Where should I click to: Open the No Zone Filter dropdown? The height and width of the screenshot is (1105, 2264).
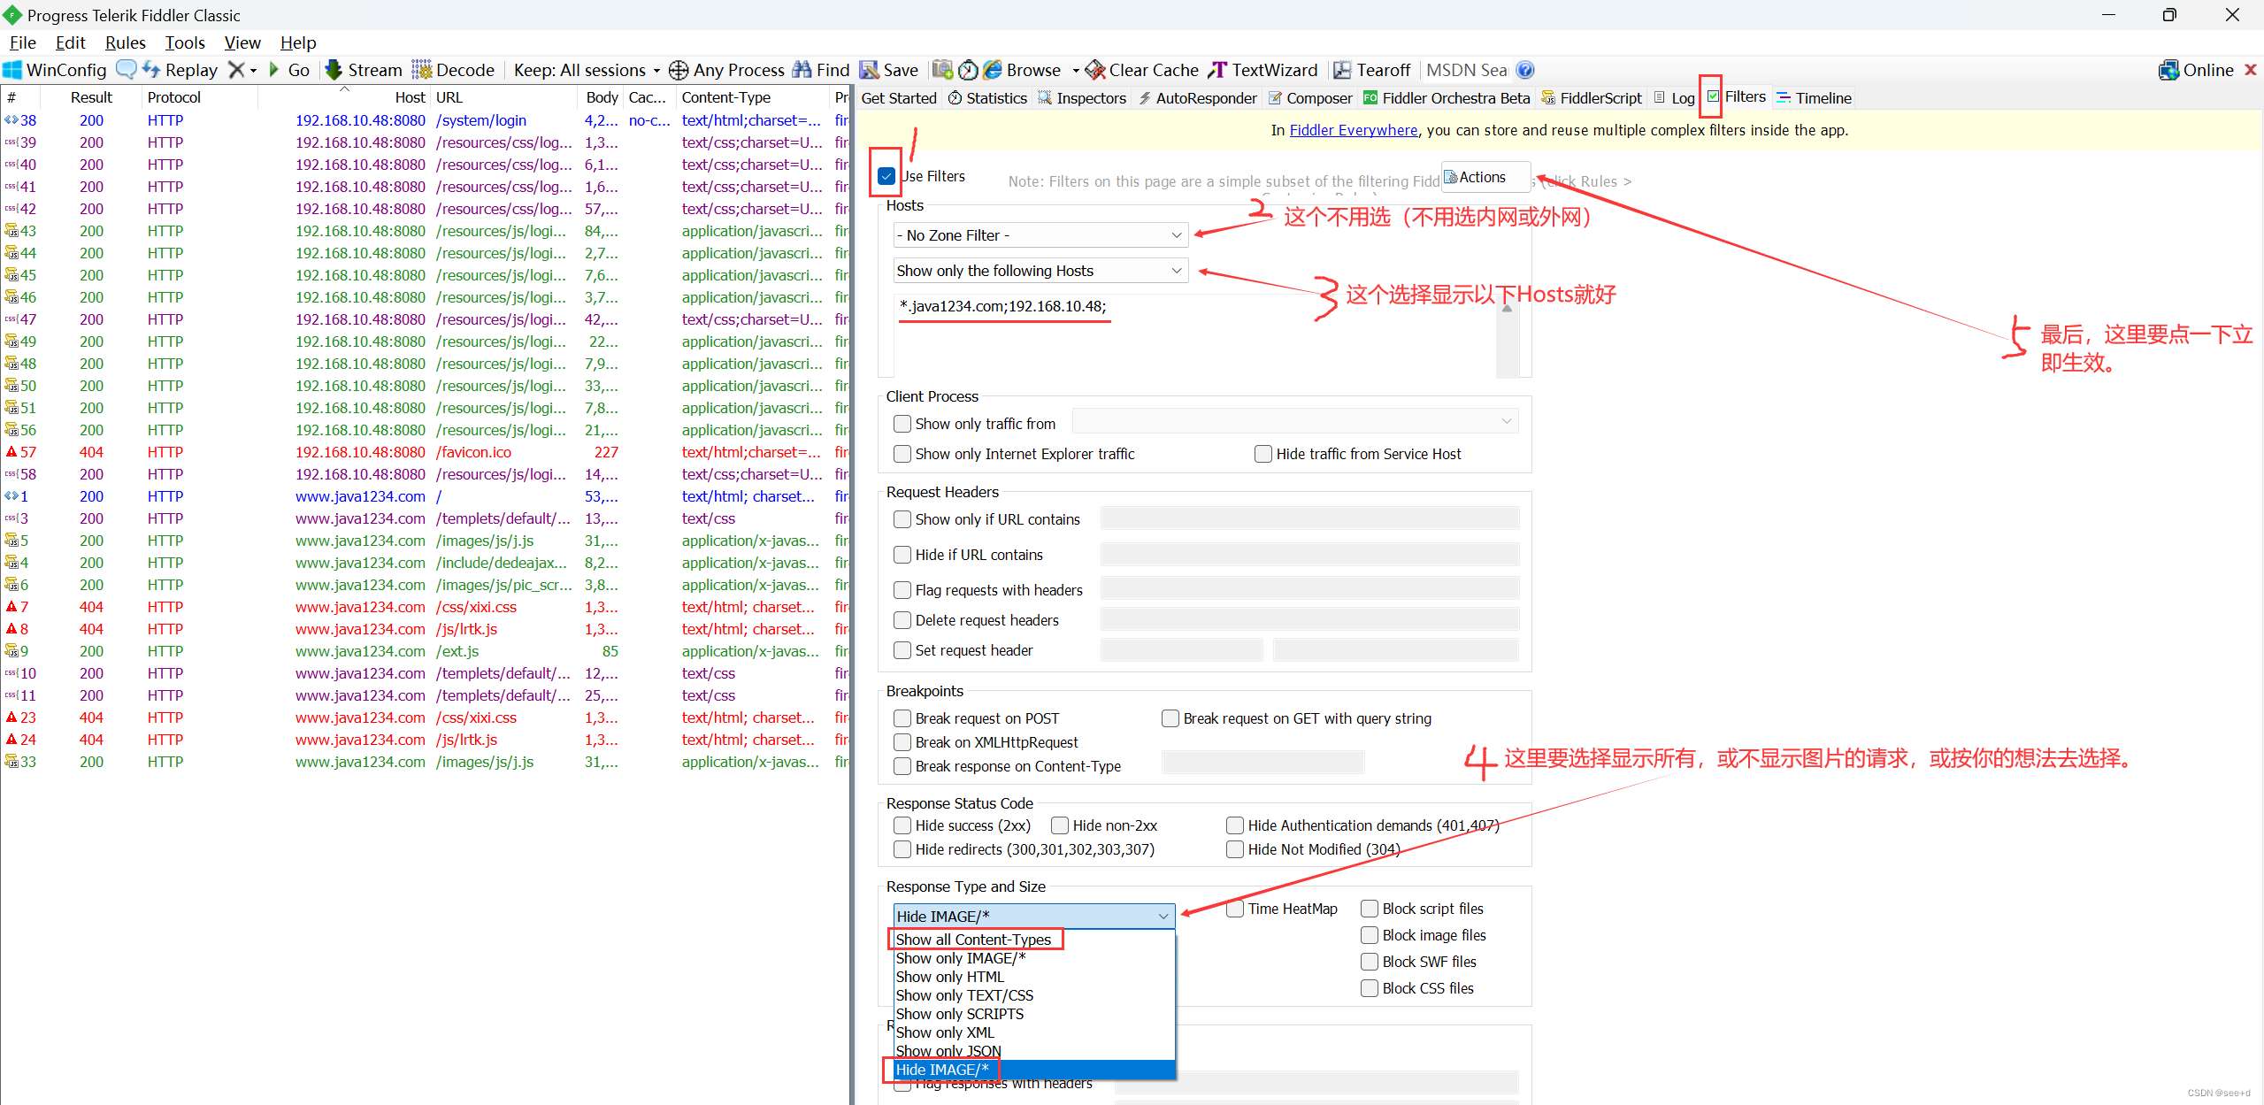pyautogui.click(x=1039, y=235)
